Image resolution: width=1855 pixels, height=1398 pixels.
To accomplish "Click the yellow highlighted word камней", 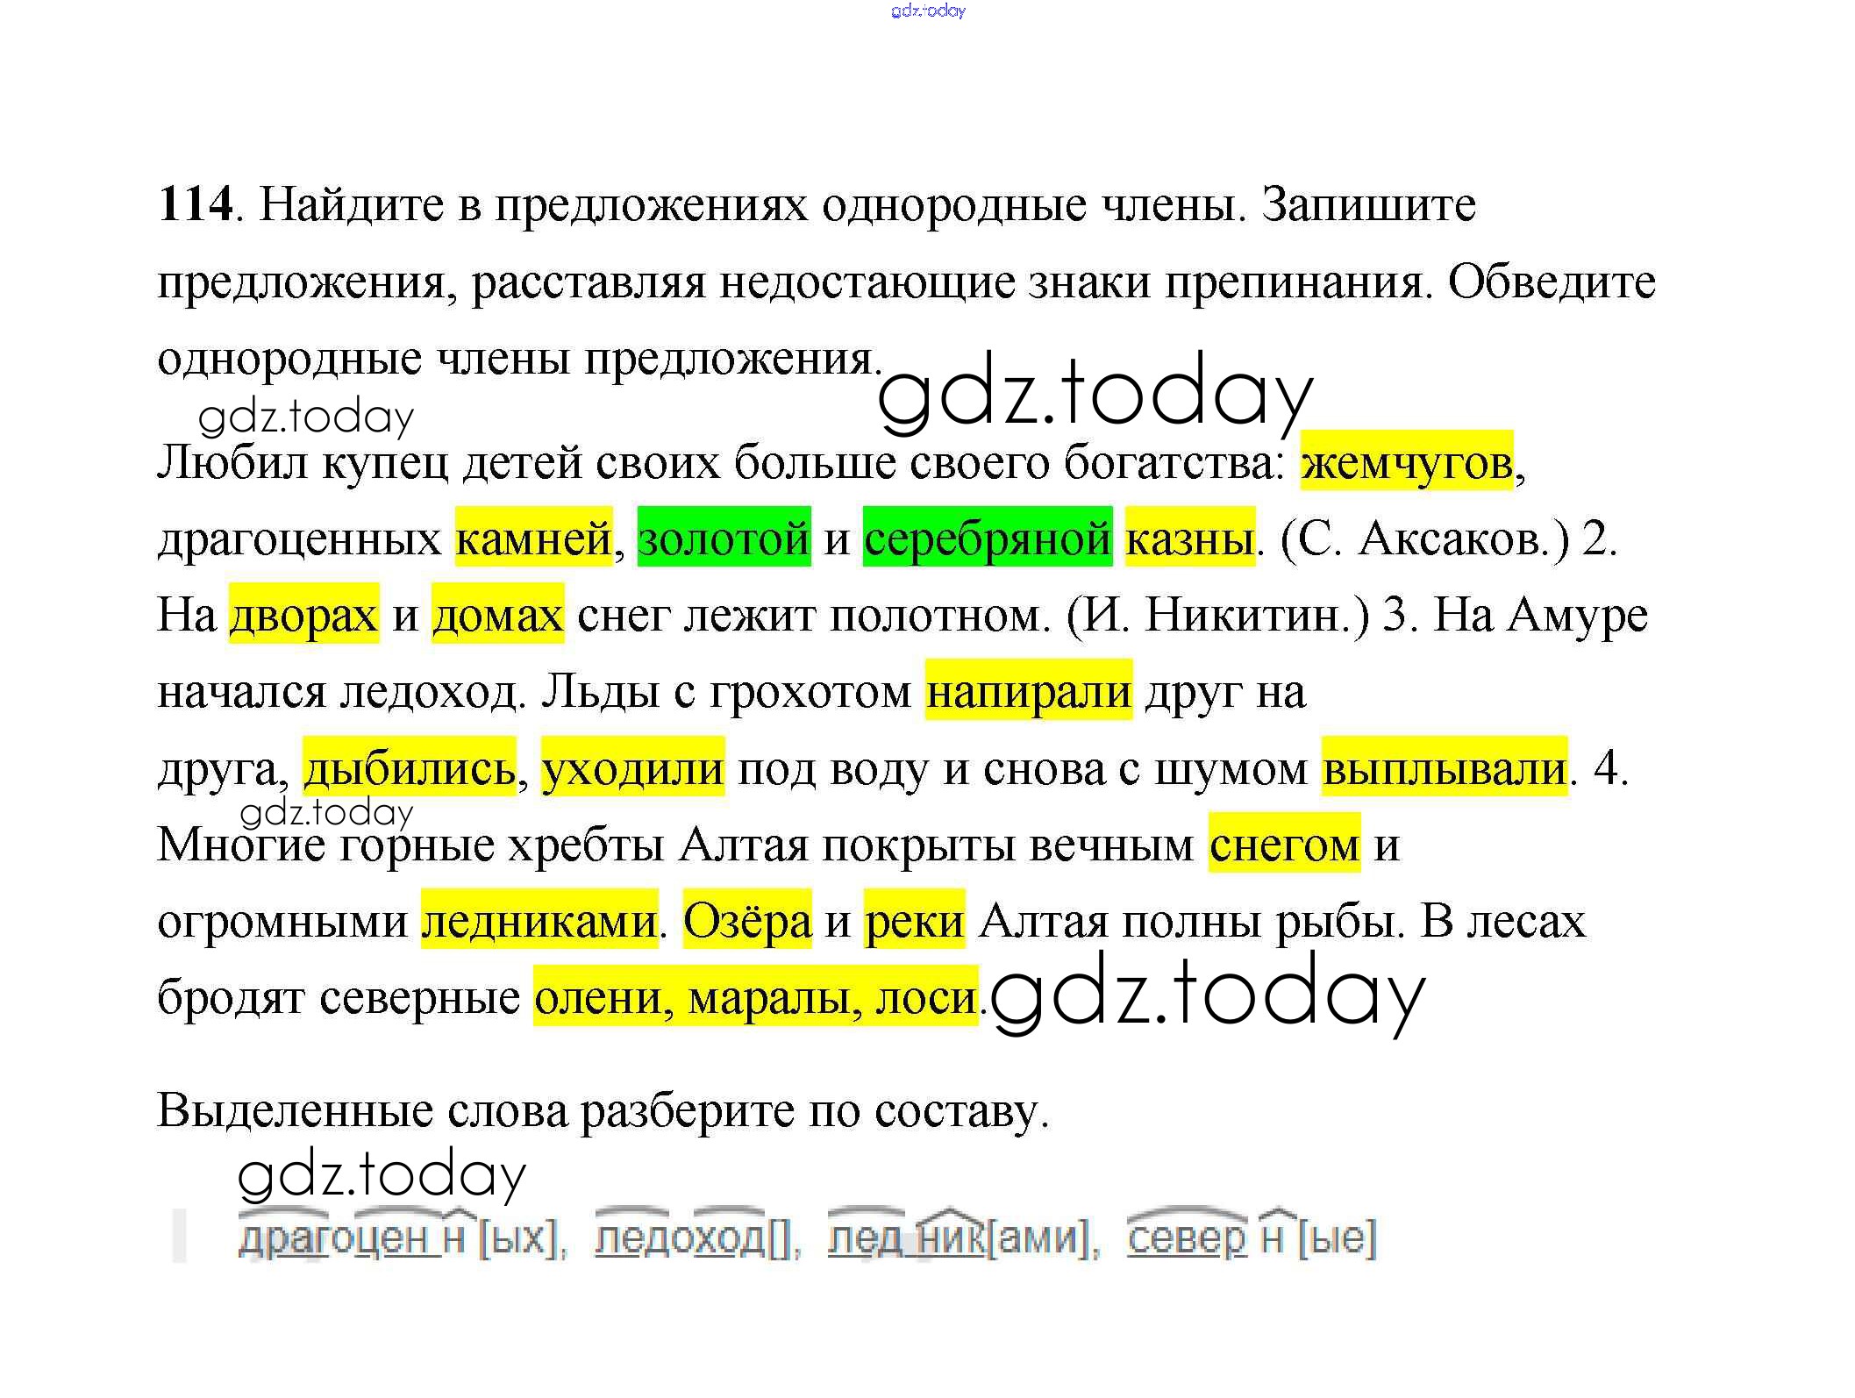I will point(533,538).
